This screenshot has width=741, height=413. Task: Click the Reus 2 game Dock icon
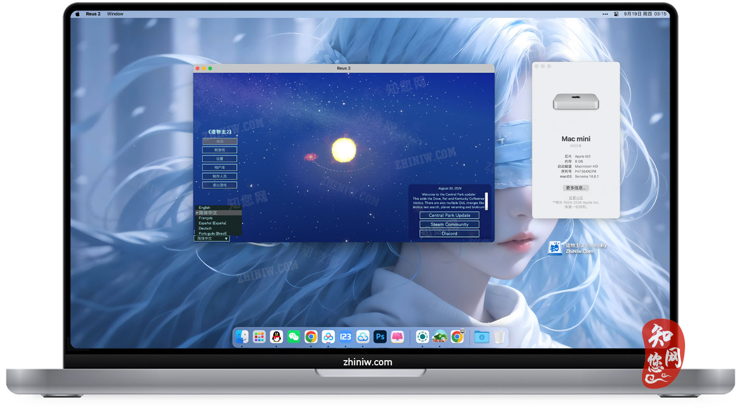(x=440, y=337)
